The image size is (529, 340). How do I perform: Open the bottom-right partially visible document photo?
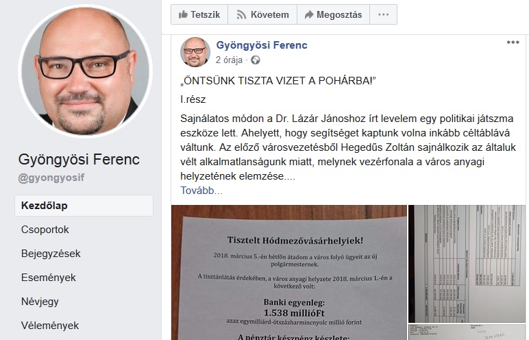click(x=467, y=332)
